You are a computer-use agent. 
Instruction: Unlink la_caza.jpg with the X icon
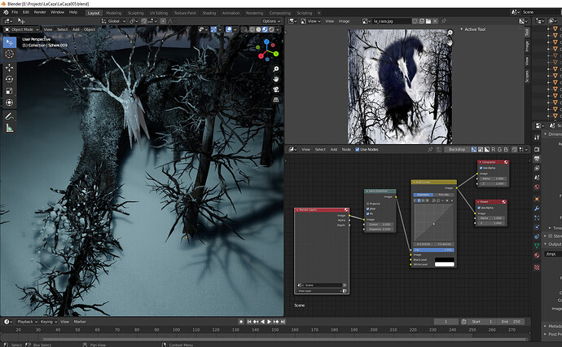pyautogui.click(x=435, y=21)
